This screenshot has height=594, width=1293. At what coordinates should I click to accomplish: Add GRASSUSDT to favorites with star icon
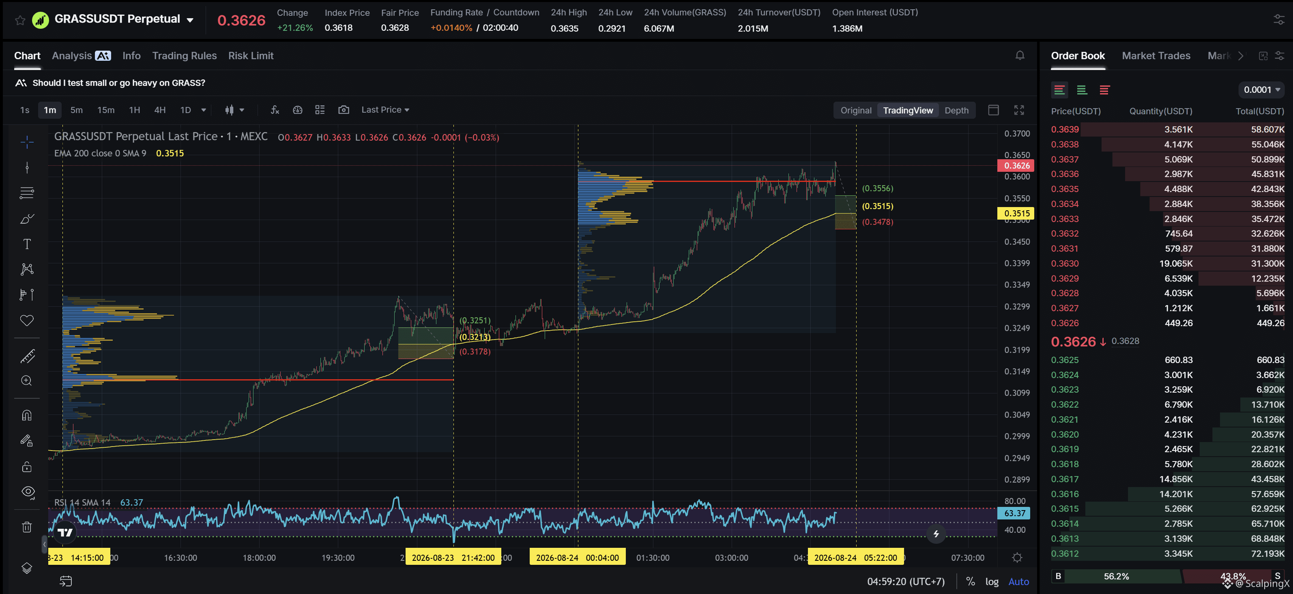20,20
